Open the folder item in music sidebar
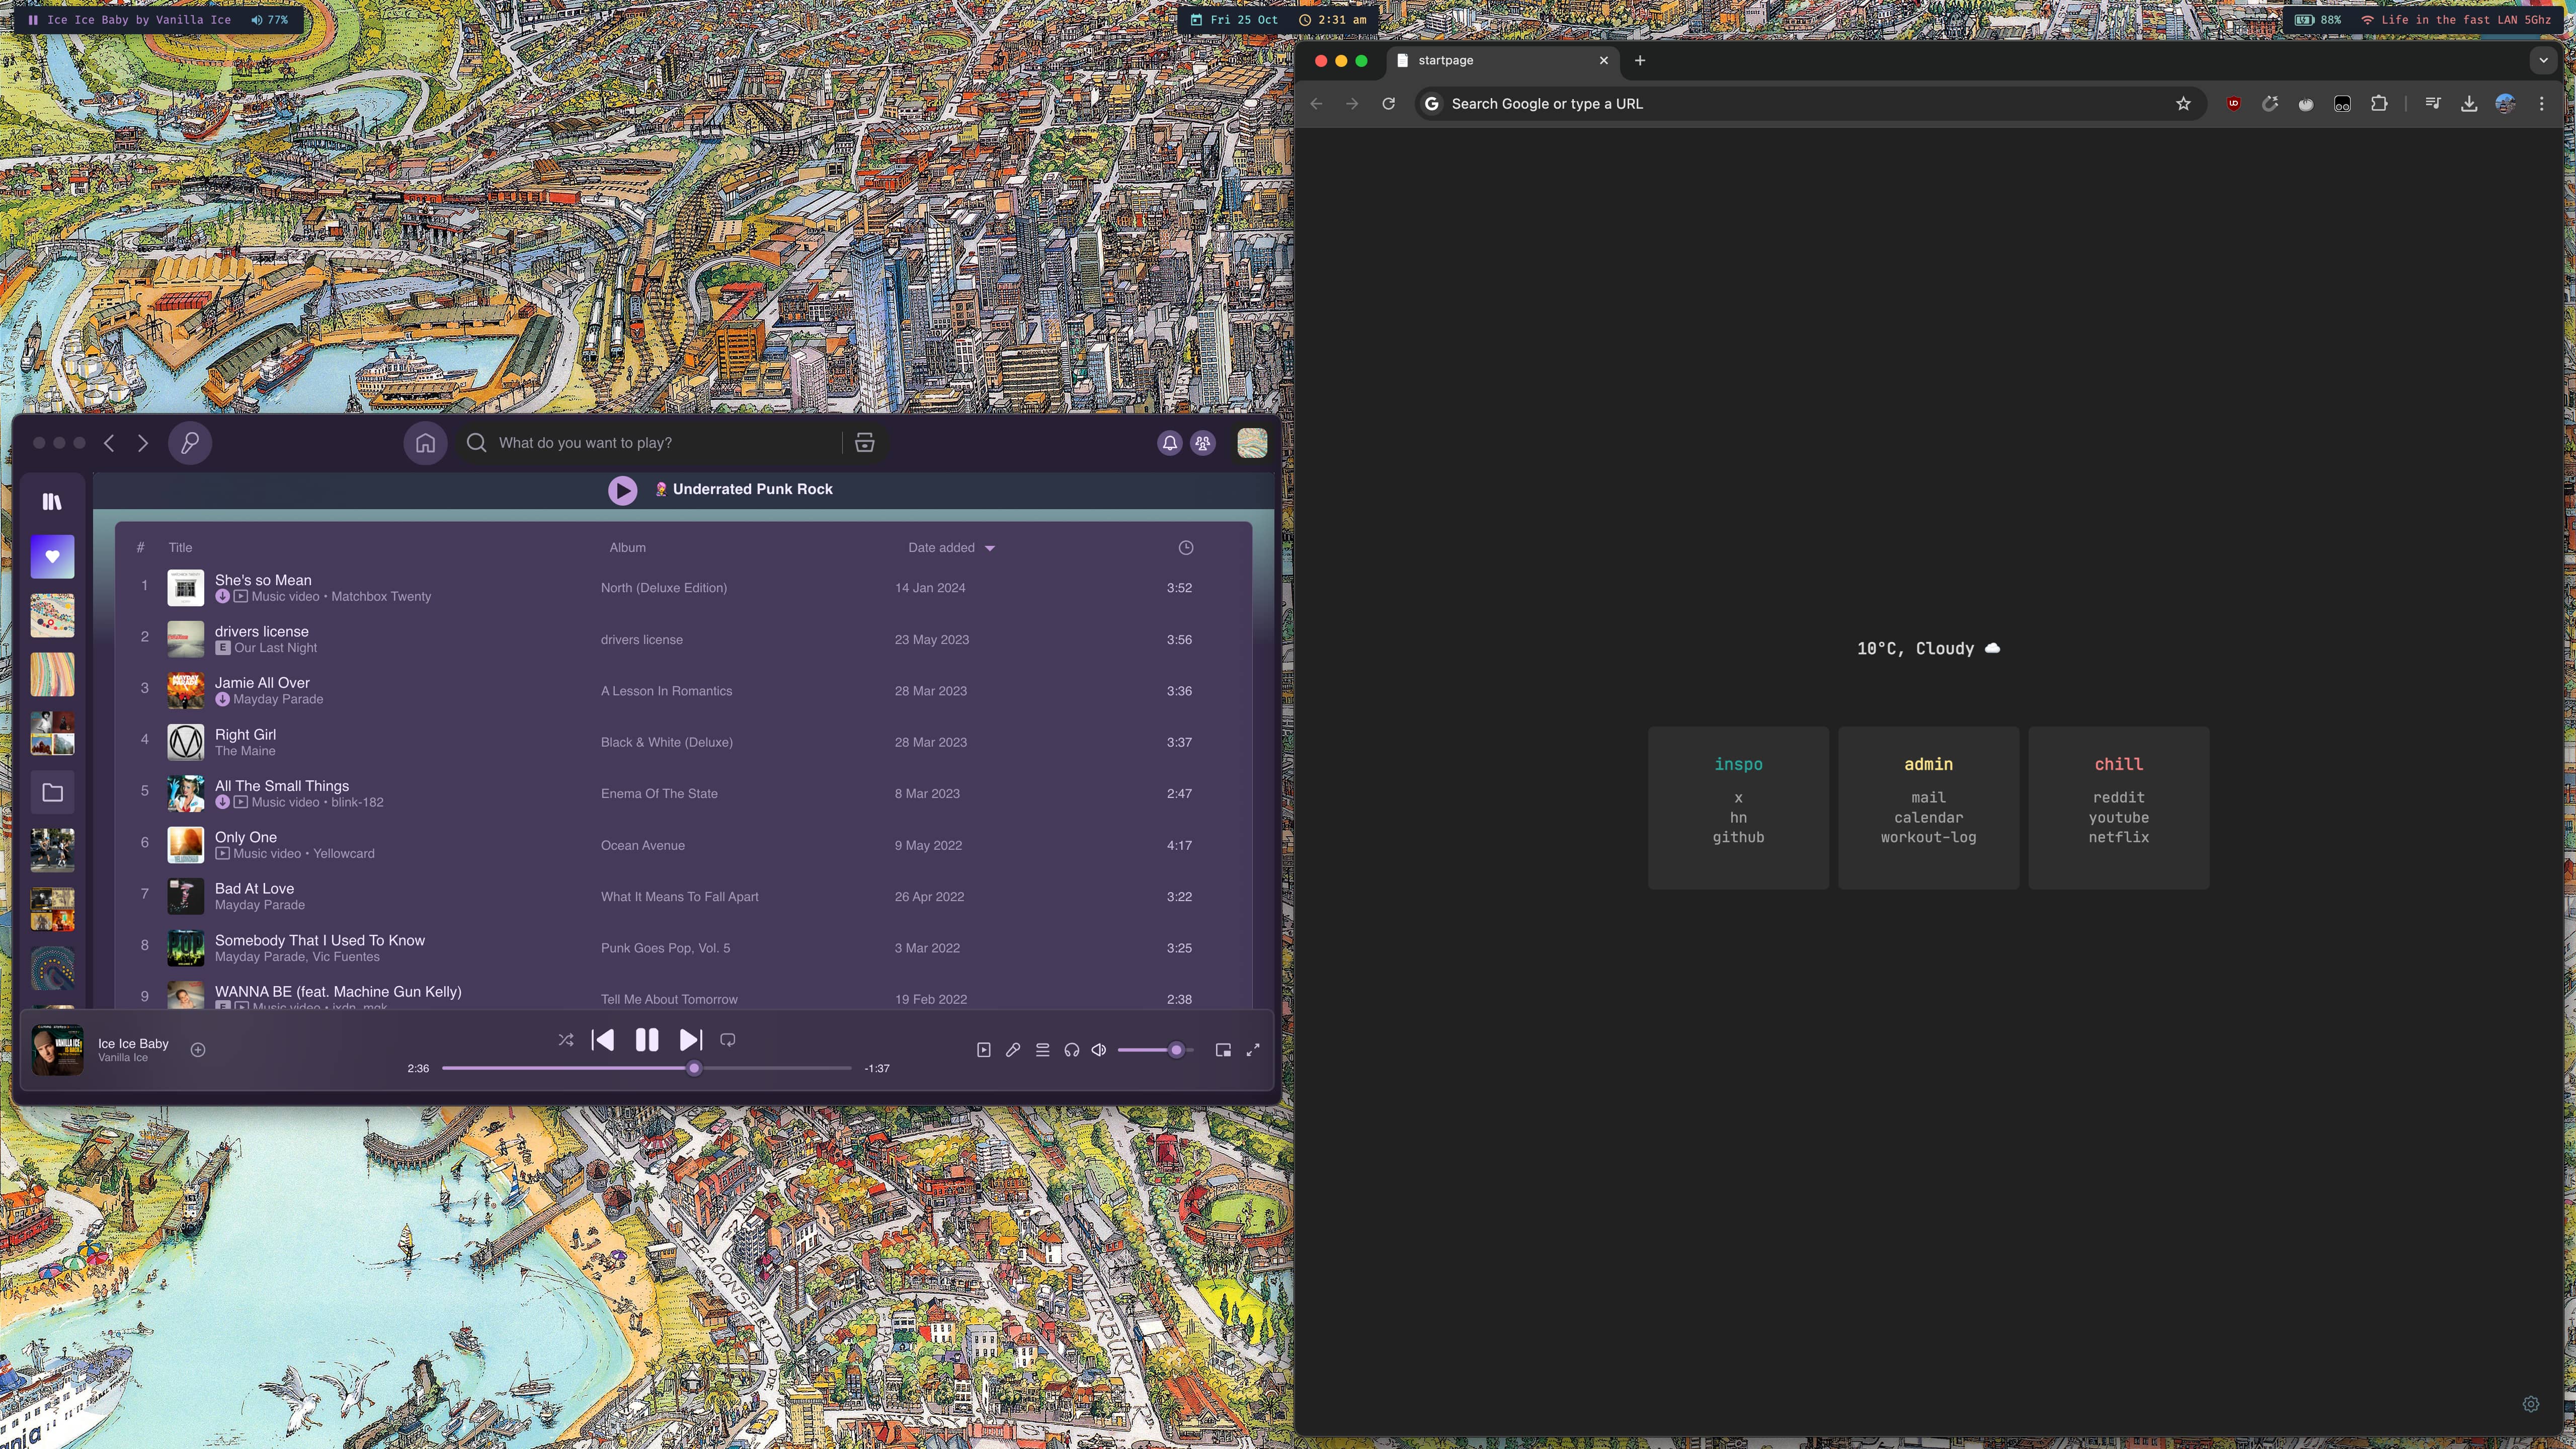2576x1449 pixels. (52, 793)
